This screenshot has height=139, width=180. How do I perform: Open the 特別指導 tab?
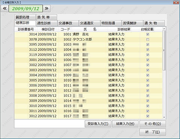111,23
